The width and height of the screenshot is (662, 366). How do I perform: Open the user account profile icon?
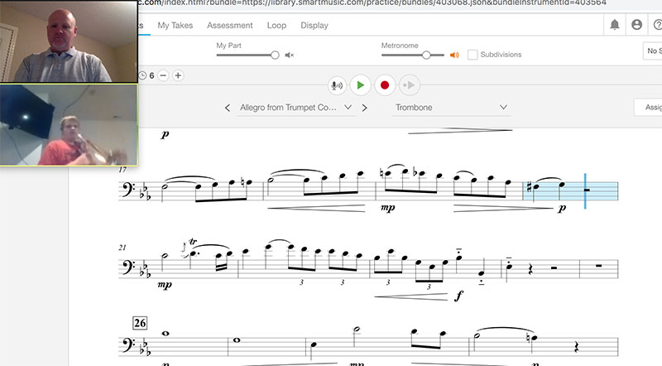pos(636,26)
